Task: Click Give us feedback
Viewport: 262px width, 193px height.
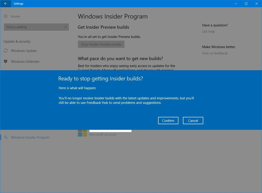Action: pyautogui.click(x=214, y=53)
